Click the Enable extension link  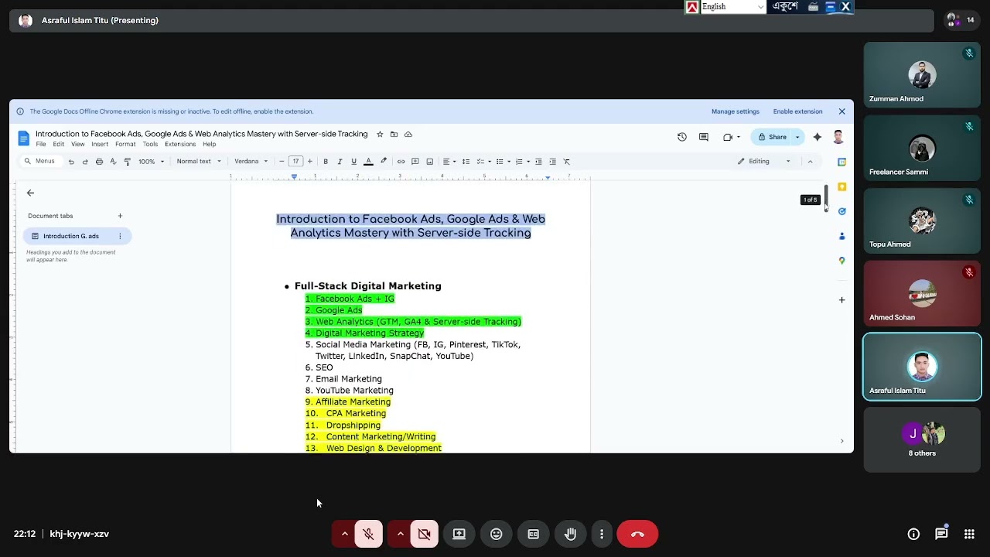click(x=797, y=111)
